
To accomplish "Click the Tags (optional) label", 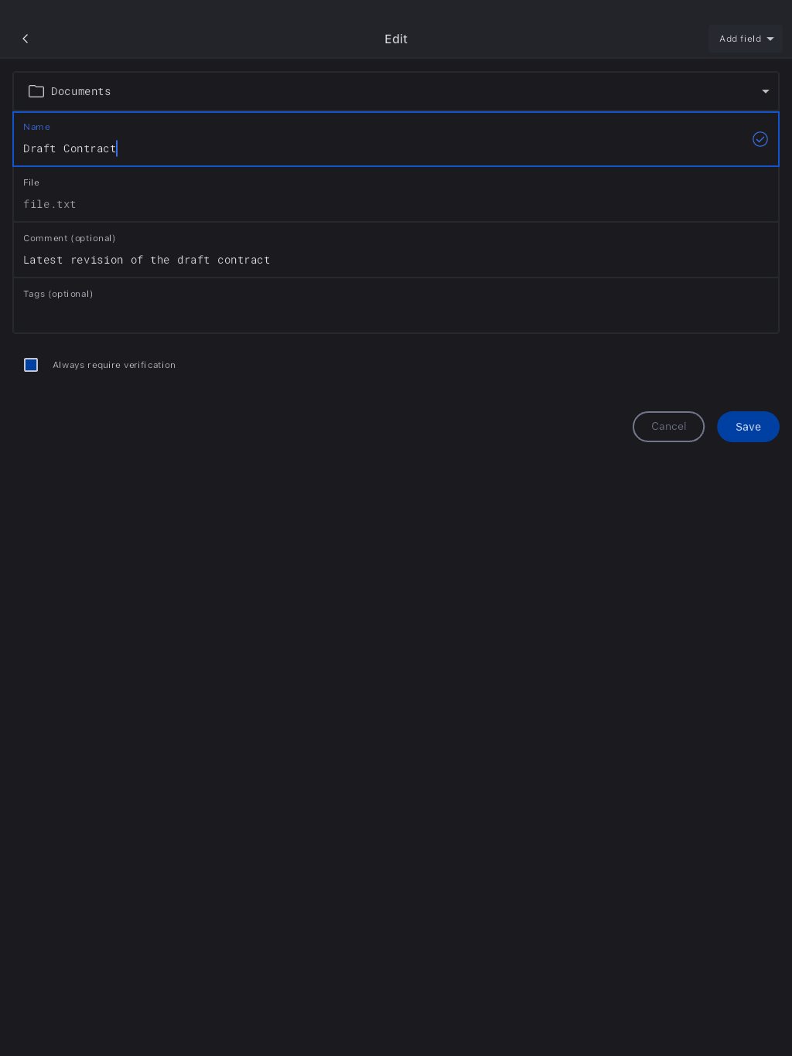I will [x=58, y=294].
